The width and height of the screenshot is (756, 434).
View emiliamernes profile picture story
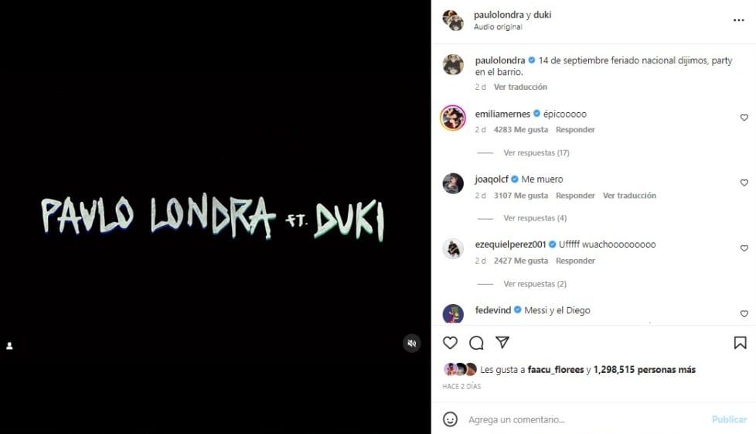point(453,118)
